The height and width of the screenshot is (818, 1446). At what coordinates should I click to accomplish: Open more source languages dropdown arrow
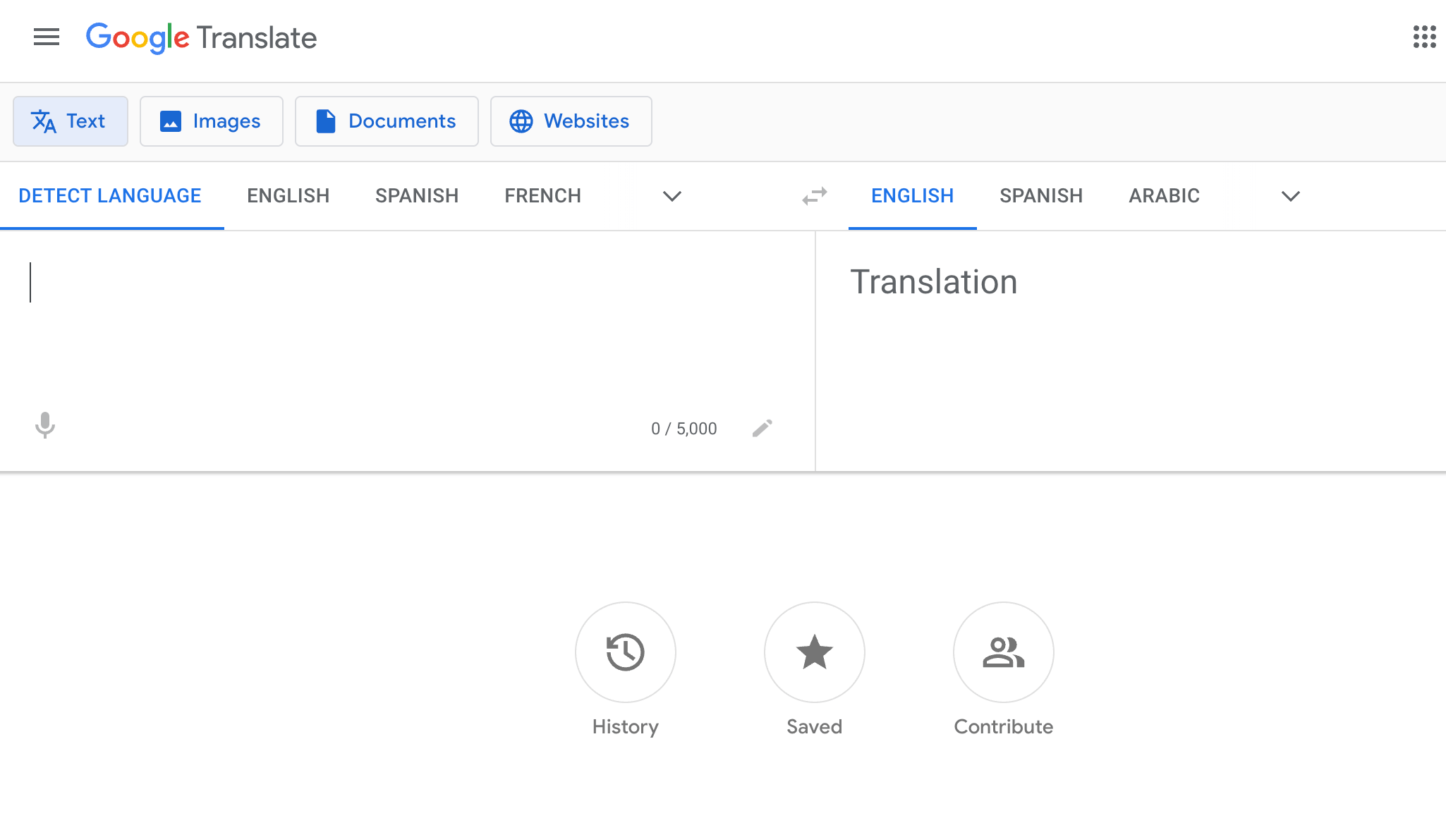671,197
